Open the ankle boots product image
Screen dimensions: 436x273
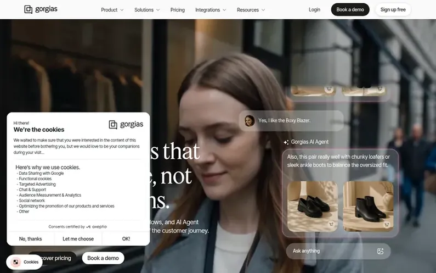pos(368,206)
